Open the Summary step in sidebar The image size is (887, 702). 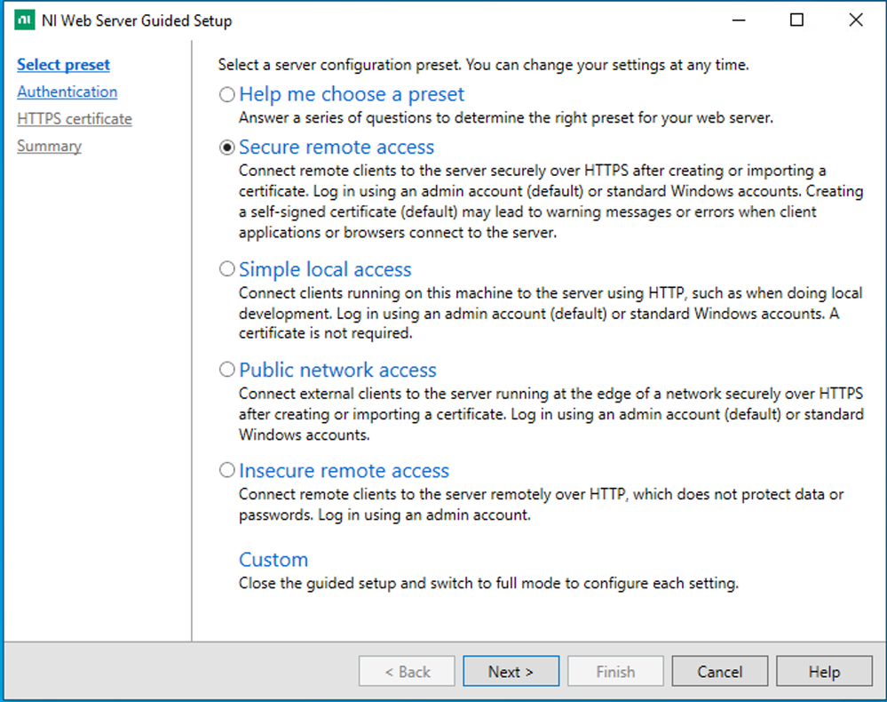click(50, 146)
